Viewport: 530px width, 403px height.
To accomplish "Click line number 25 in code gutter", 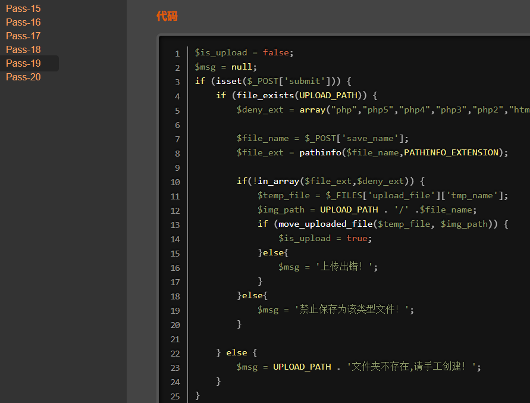I will (175, 396).
